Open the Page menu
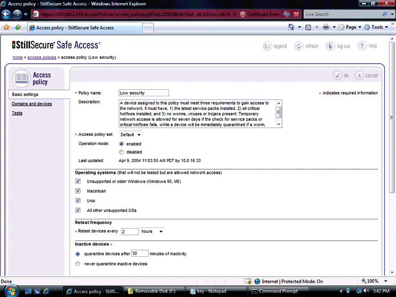Viewport: 396px width, 297px height. click(x=350, y=27)
